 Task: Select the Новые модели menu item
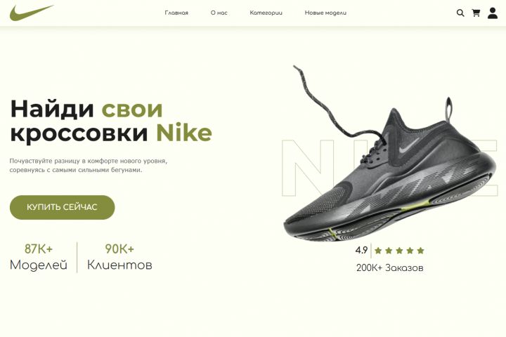point(325,13)
